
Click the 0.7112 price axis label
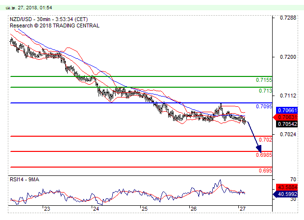point(288,96)
